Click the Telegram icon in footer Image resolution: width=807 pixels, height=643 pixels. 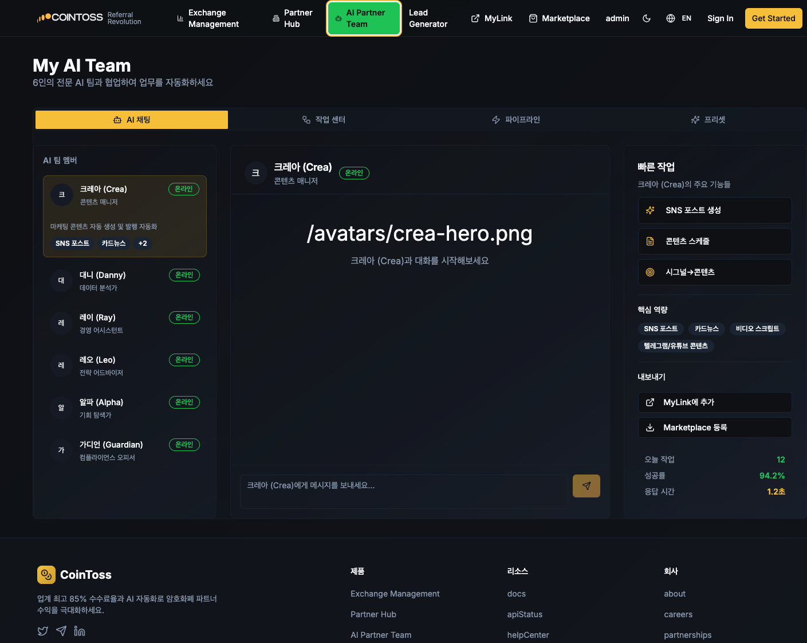coord(61,631)
